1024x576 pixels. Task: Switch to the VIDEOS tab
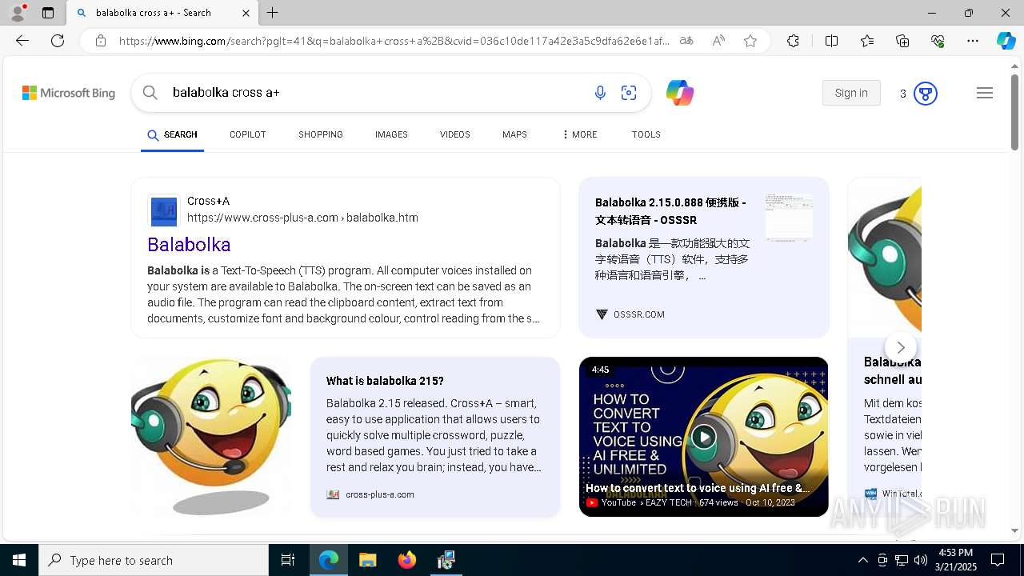click(455, 134)
